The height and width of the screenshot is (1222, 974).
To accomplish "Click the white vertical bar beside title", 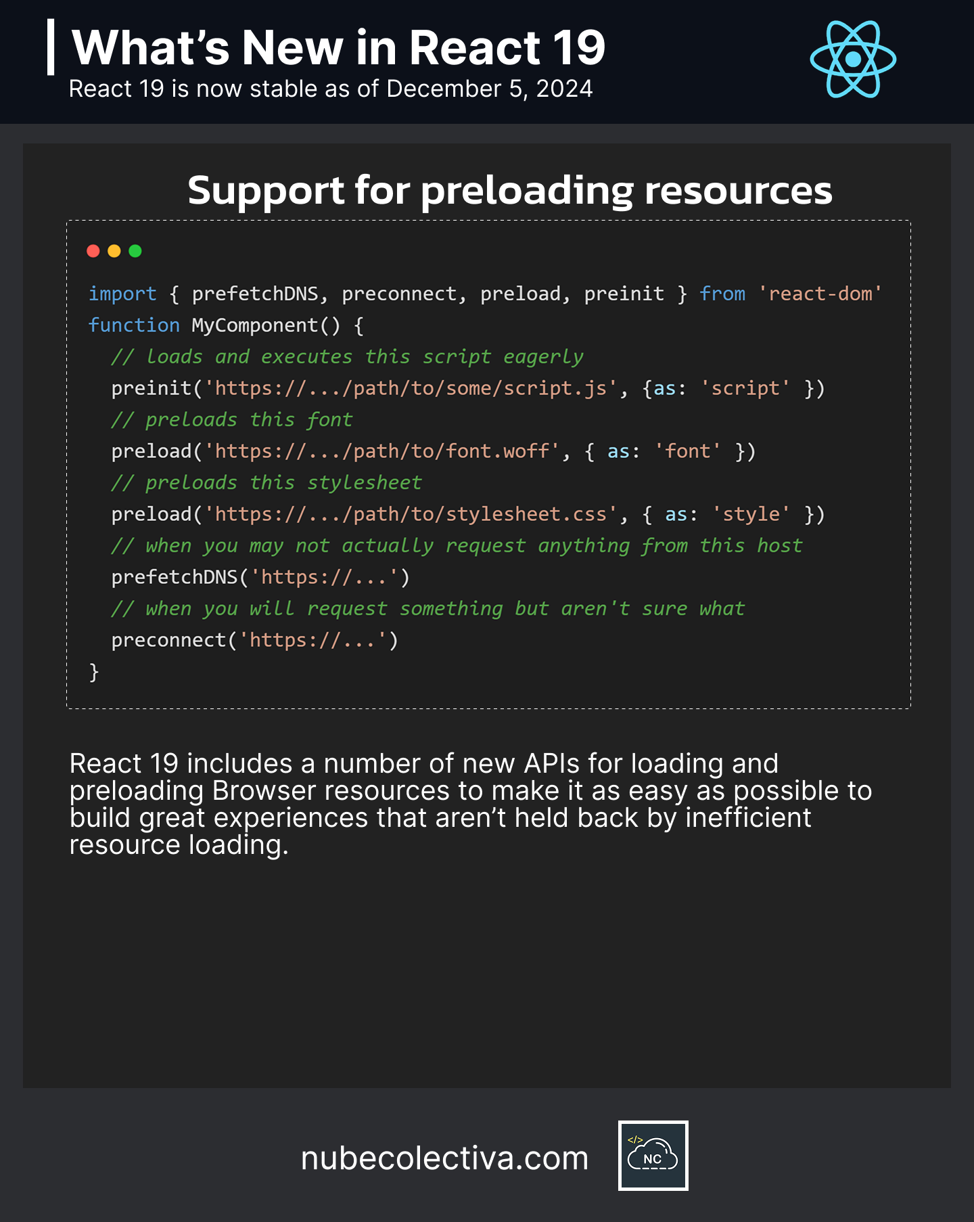I will [51, 47].
